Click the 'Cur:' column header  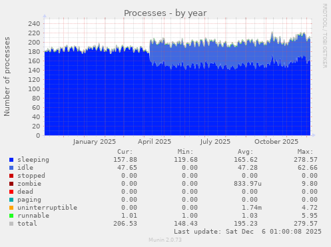[x=125, y=152]
